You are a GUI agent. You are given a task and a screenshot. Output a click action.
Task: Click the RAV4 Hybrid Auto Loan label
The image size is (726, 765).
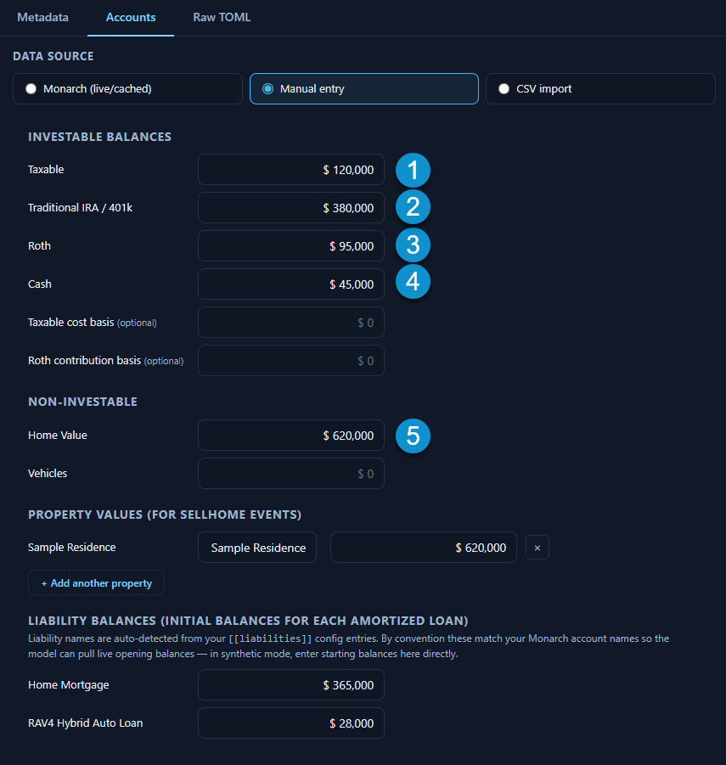click(x=86, y=723)
